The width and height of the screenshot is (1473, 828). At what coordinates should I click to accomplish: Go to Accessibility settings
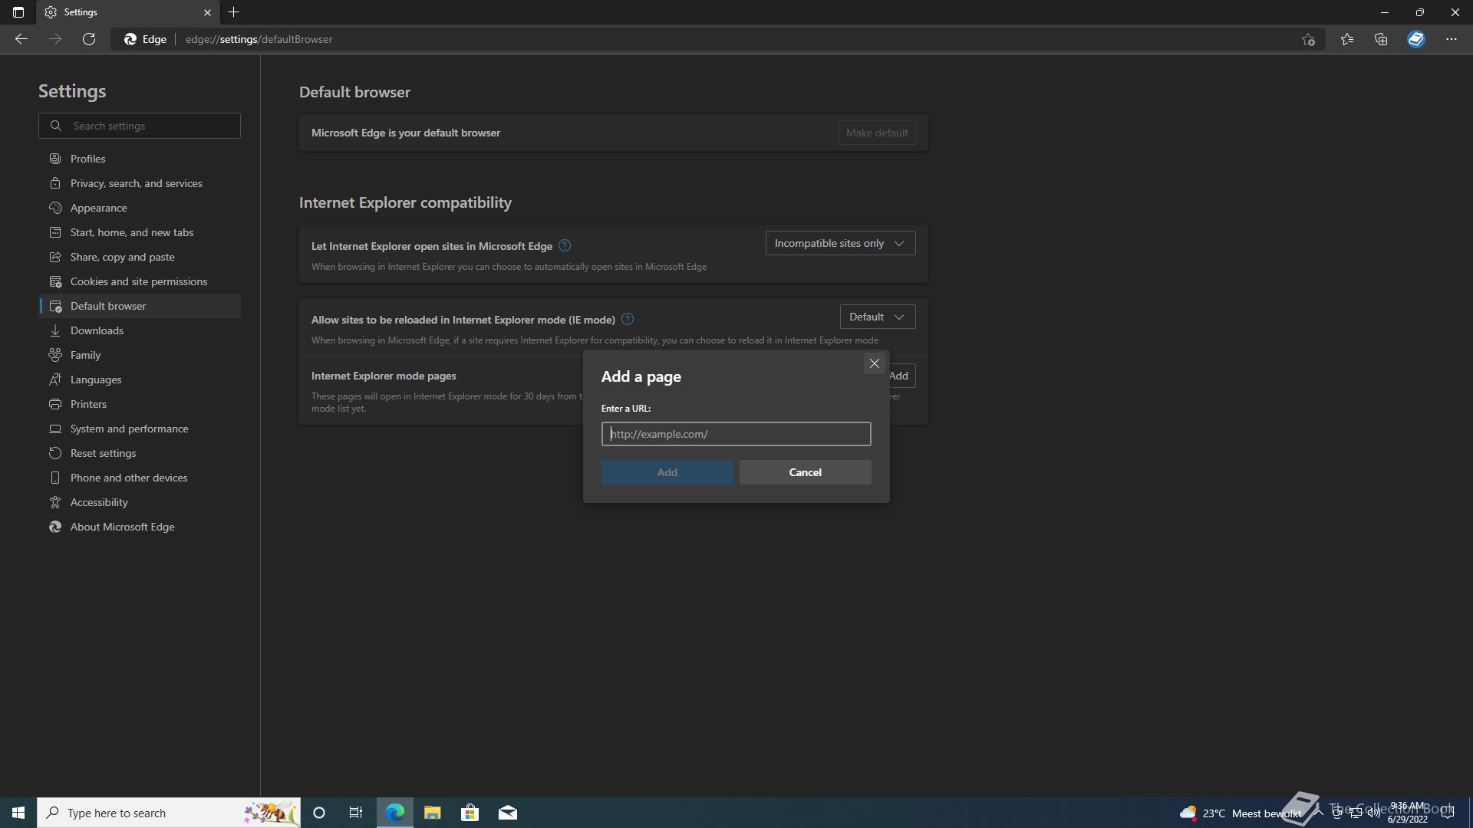tap(140, 502)
